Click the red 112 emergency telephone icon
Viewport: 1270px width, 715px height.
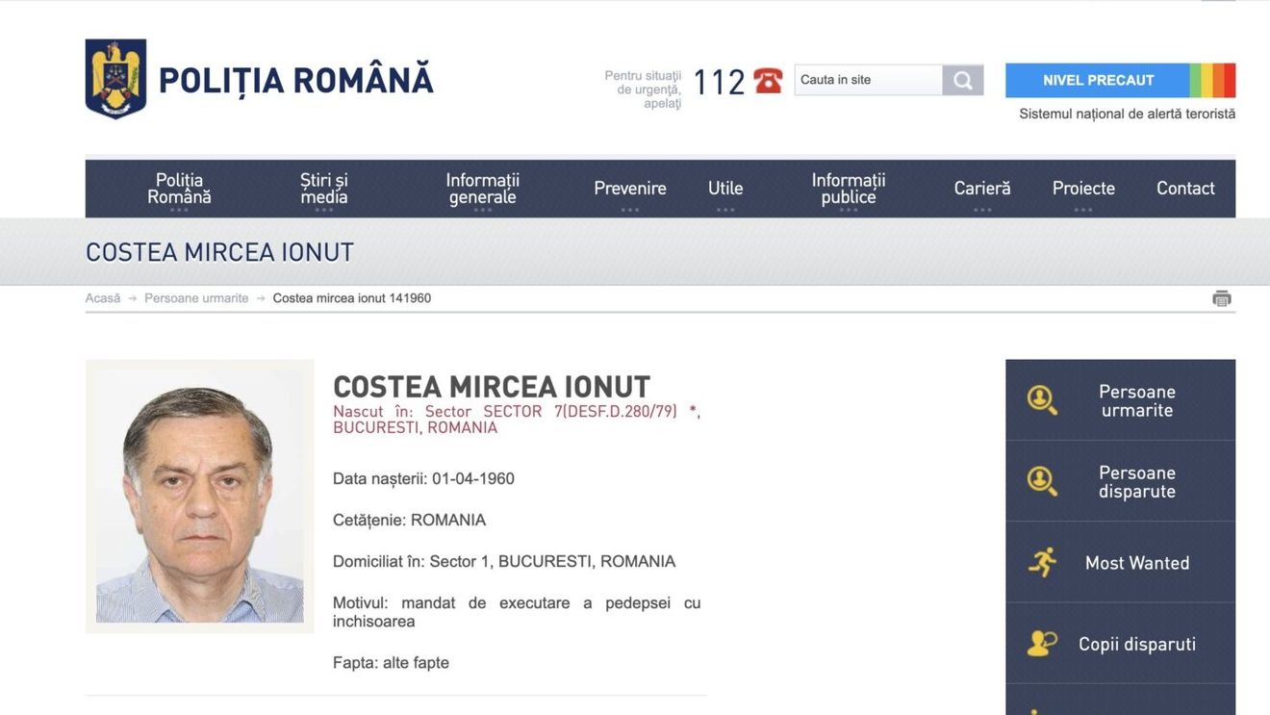[768, 81]
